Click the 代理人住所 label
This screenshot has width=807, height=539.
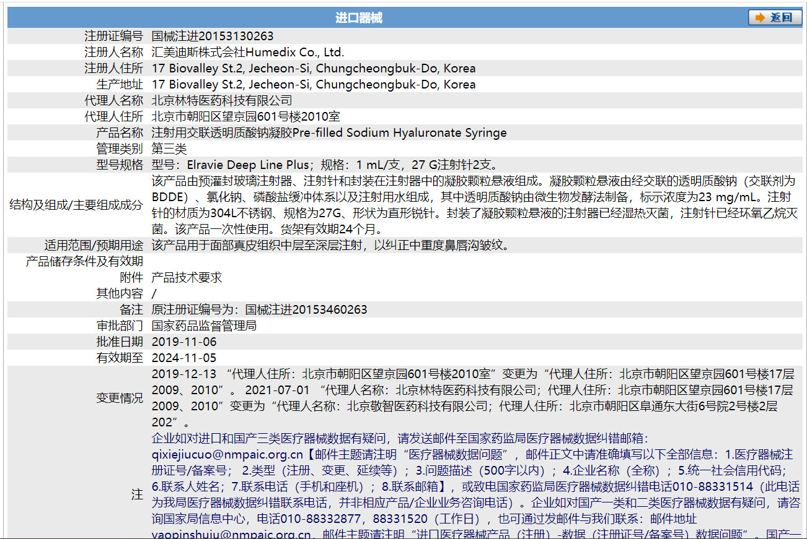113,116
